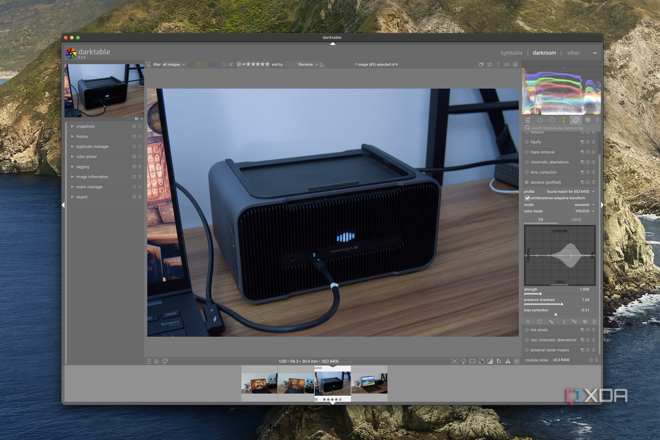The image size is (660, 440).
Task: Switch on haze removal module
Action: click(x=527, y=152)
